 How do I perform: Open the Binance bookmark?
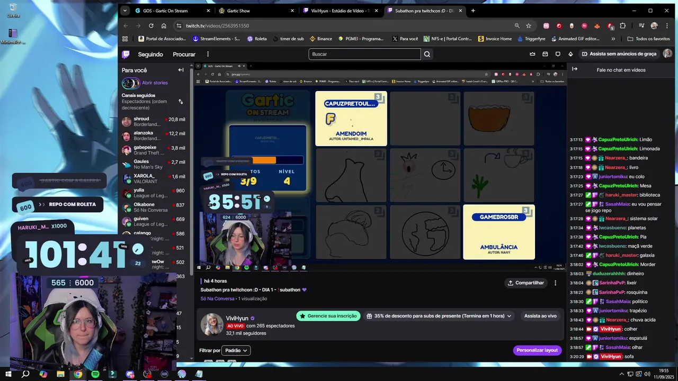click(321, 39)
